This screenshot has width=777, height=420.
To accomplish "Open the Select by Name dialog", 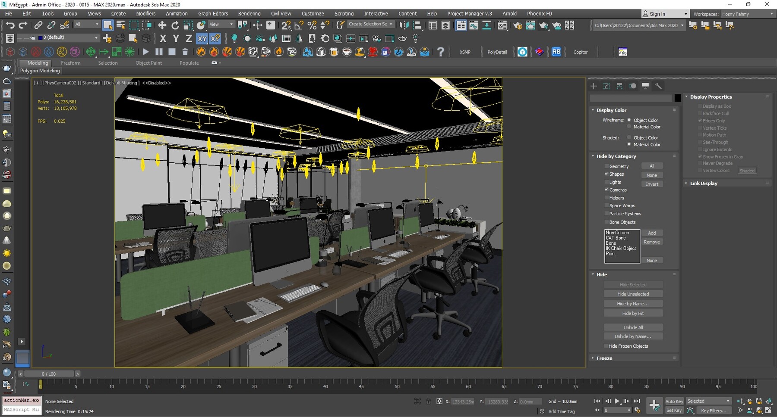I will coord(120,25).
